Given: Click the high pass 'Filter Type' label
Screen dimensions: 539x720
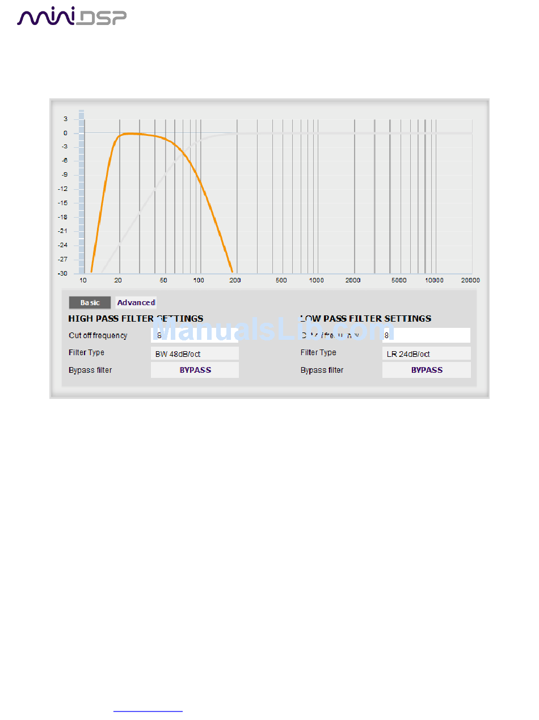Looking at the screenshot, I should pos(86,353).
